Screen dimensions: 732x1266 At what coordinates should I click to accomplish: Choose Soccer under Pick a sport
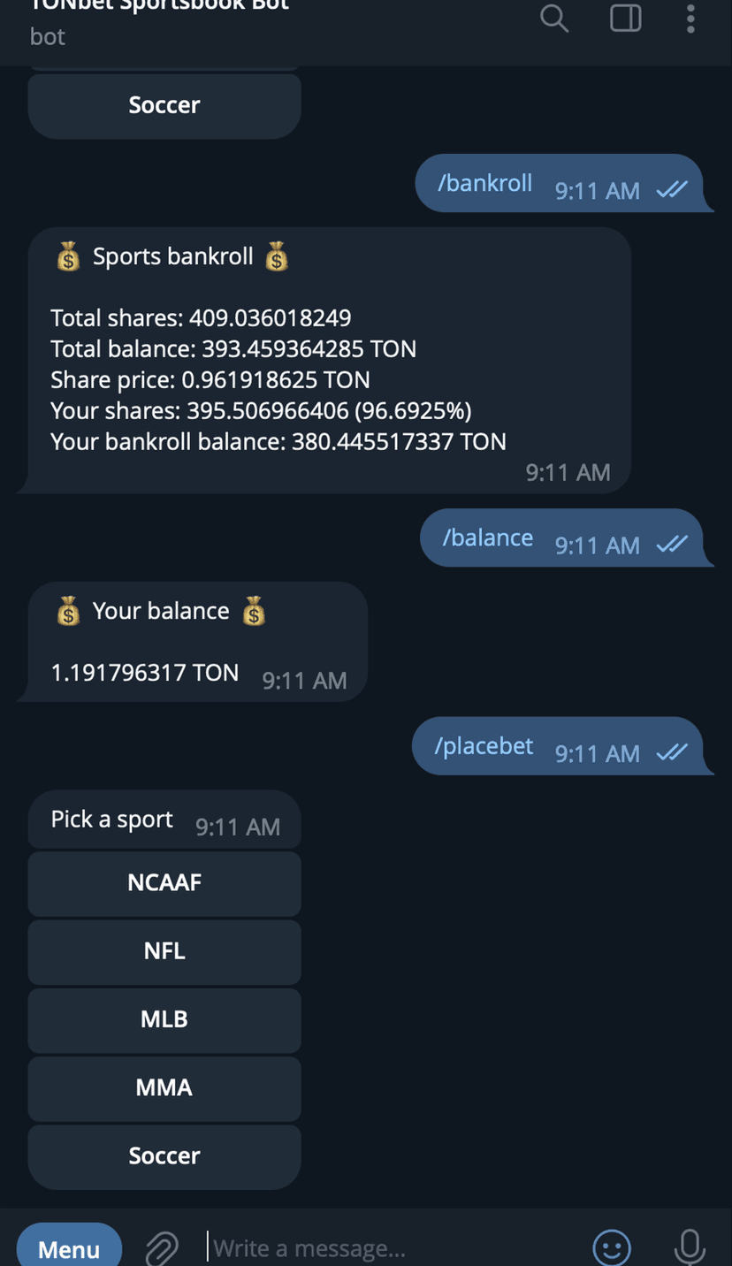pyautogui.click(x=164, y=1155)
